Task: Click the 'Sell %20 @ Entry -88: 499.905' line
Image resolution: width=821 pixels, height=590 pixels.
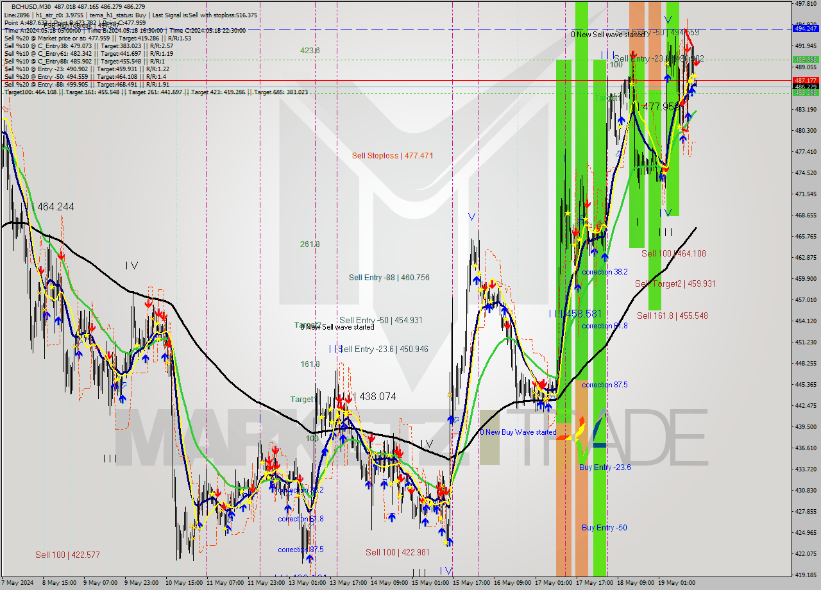Action: (x=87, y=84)
